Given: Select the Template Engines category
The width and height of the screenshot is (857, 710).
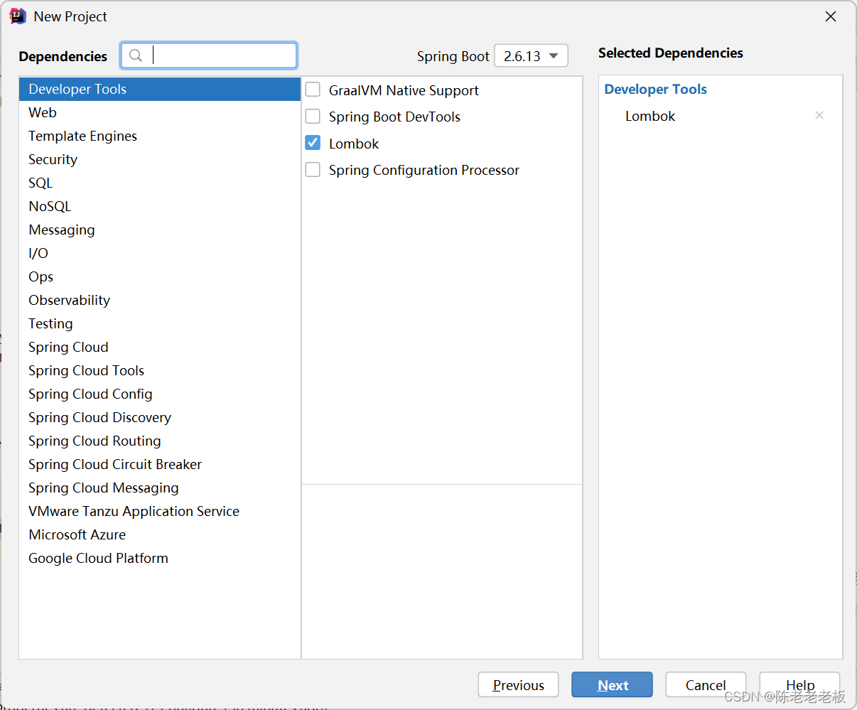Looking at the screenshot, I should (160, 136).
